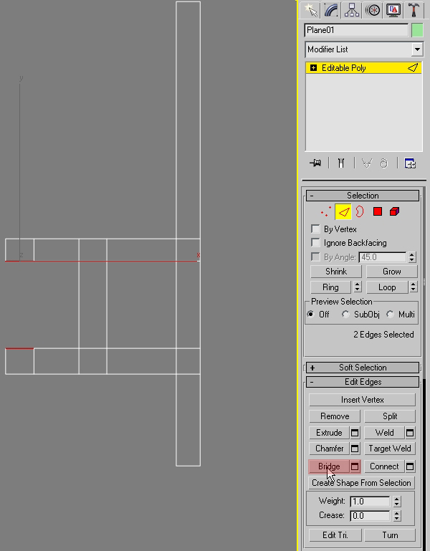Open Bridge settings dialog box icon
This screenshot has height=551, width=430.
point(355,466)
